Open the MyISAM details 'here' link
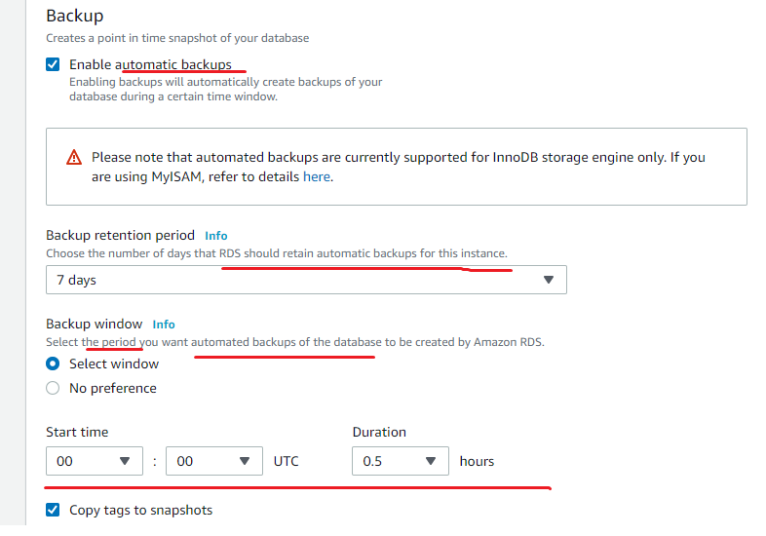 point(317,176)
